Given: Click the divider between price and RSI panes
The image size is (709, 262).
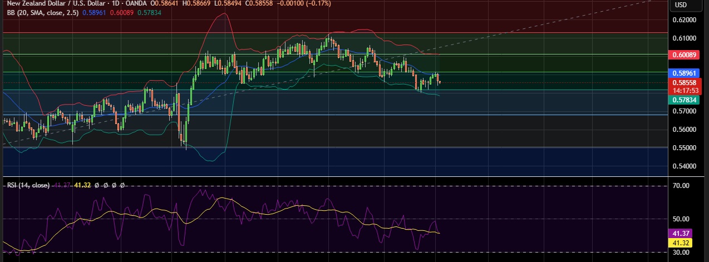Looking at the screenshot, I should click(334, 177).
